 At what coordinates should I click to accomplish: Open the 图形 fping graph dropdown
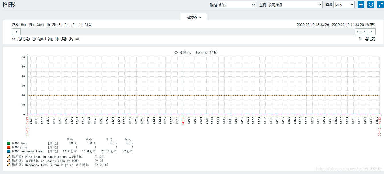344,5
